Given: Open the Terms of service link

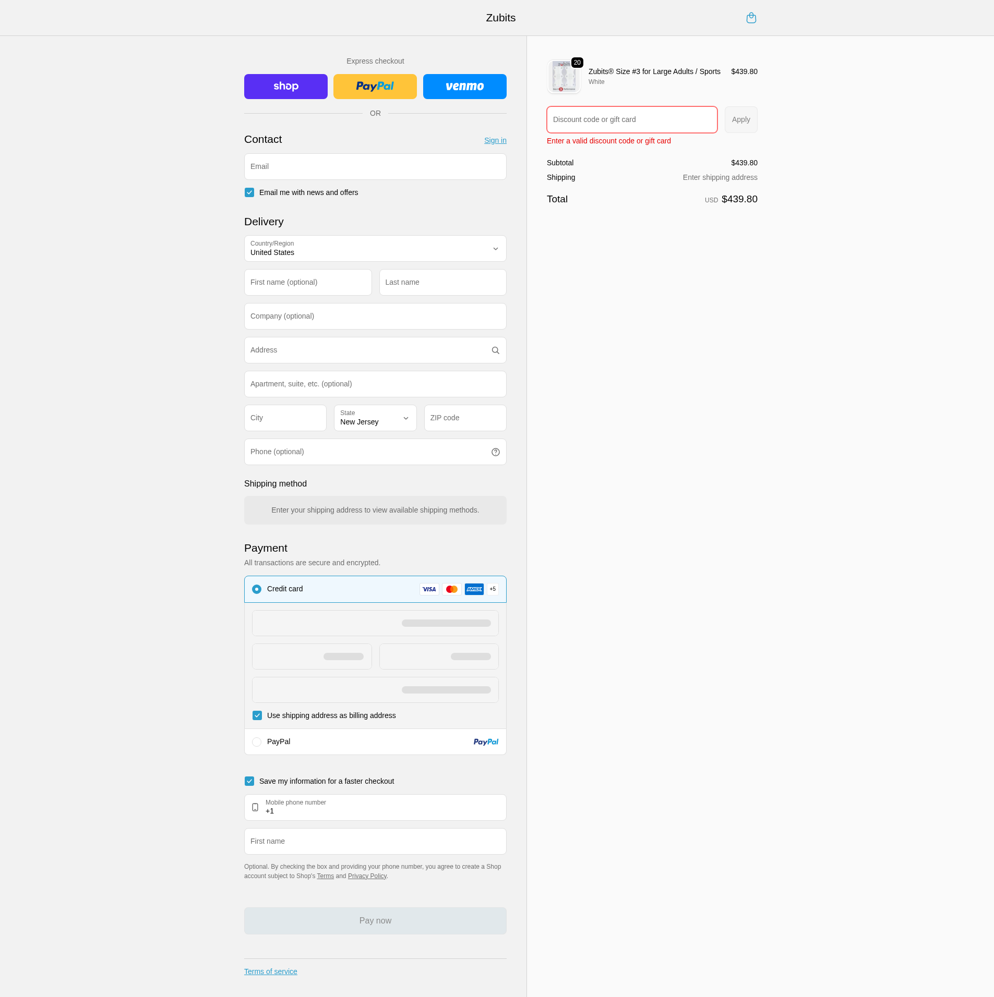Looking at the screenshot, I should pos(270,971).
